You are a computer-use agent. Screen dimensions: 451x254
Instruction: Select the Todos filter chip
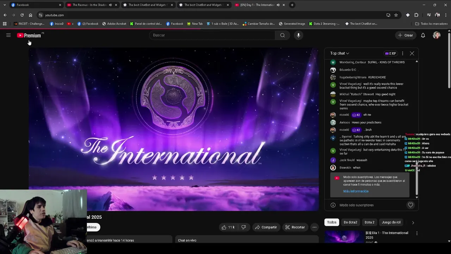click(332, 222)
